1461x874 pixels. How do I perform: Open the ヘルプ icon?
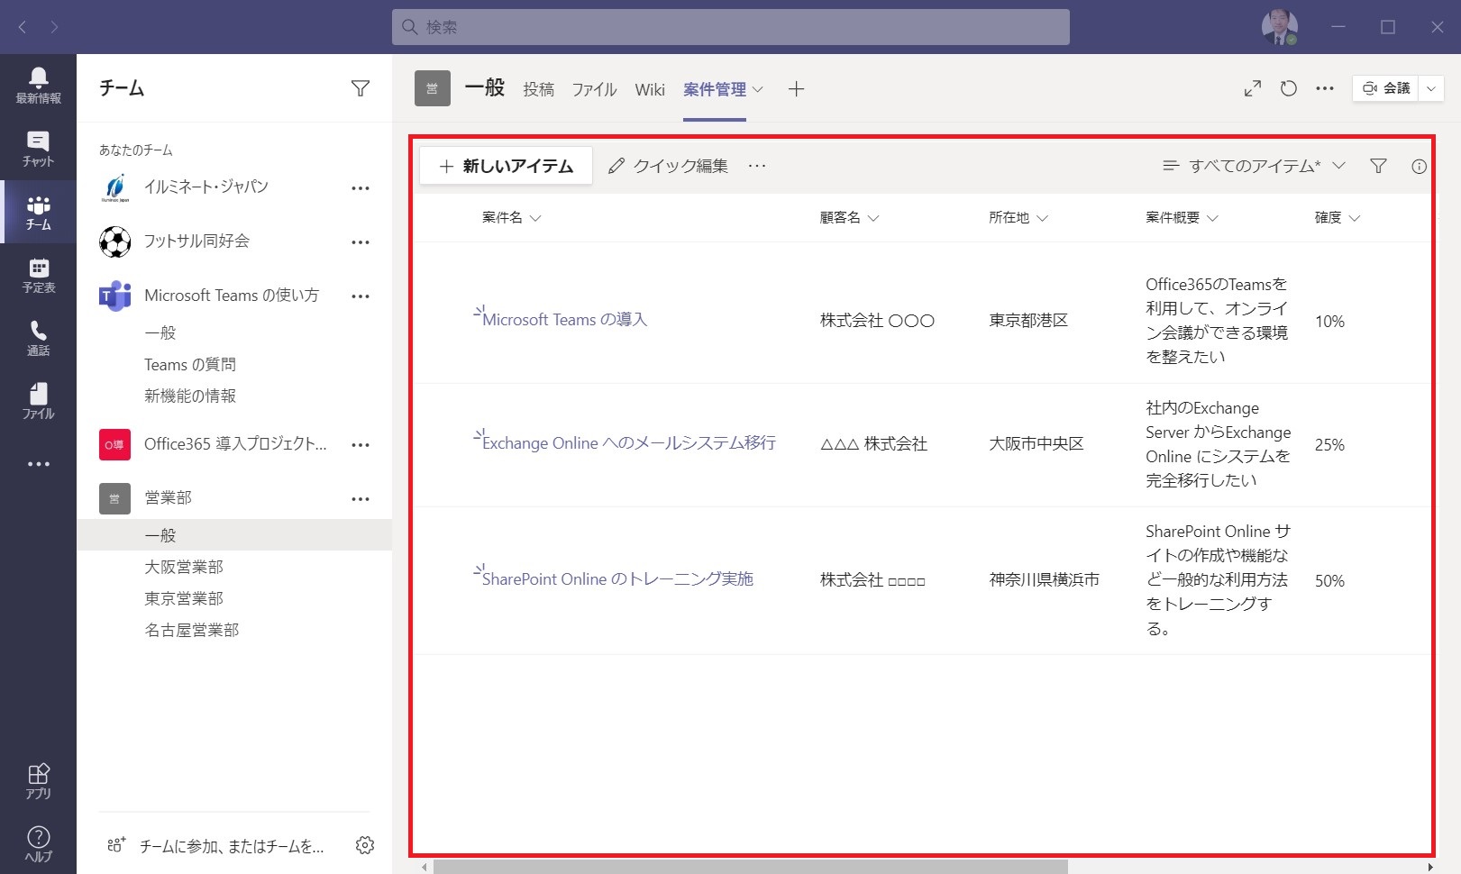(38, 844)
